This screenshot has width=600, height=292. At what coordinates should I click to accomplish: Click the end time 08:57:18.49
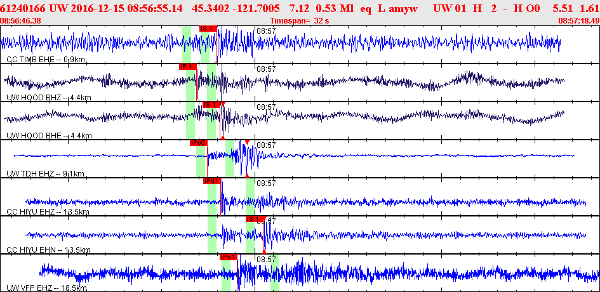coord(579,20)
